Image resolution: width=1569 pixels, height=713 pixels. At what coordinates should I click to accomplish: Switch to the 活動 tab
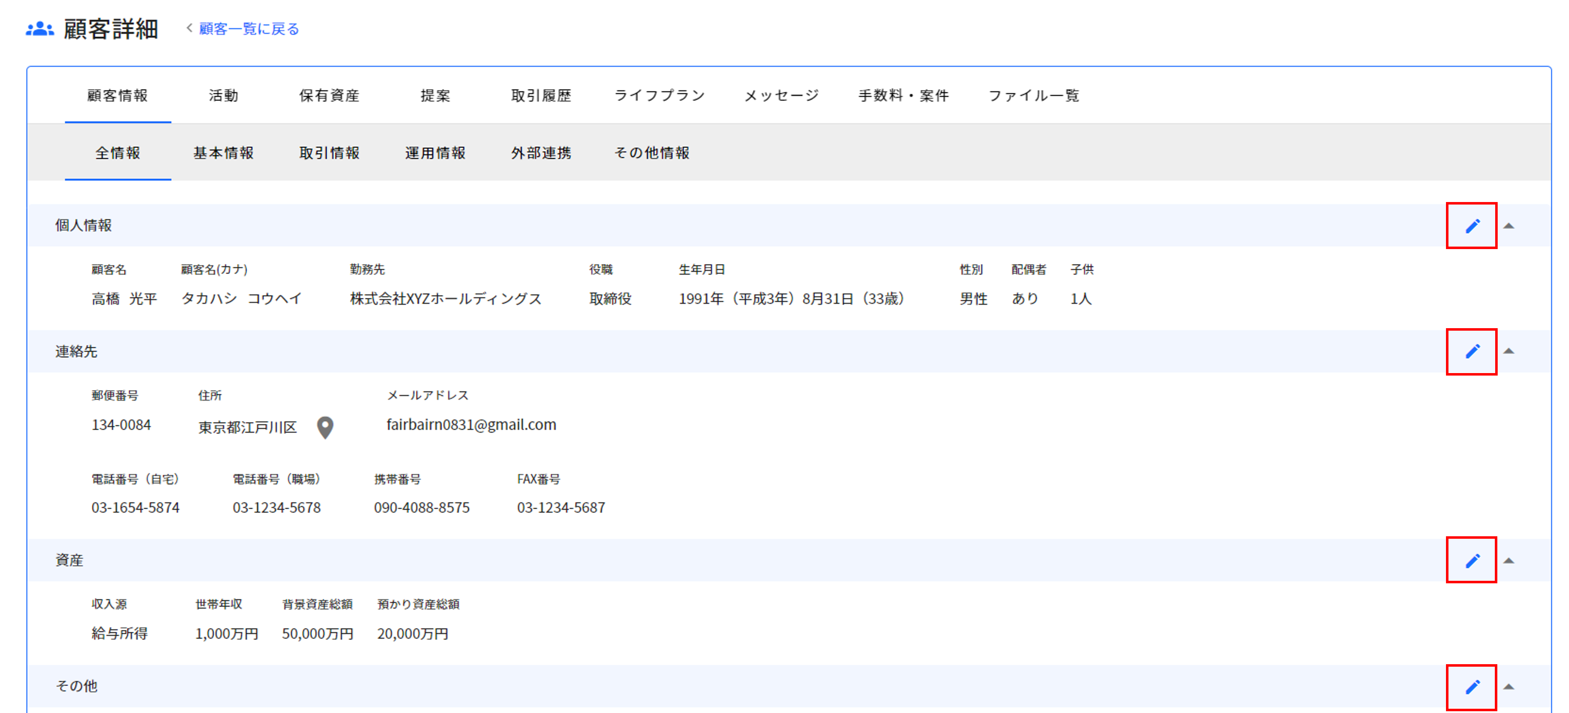pos(224,95)
